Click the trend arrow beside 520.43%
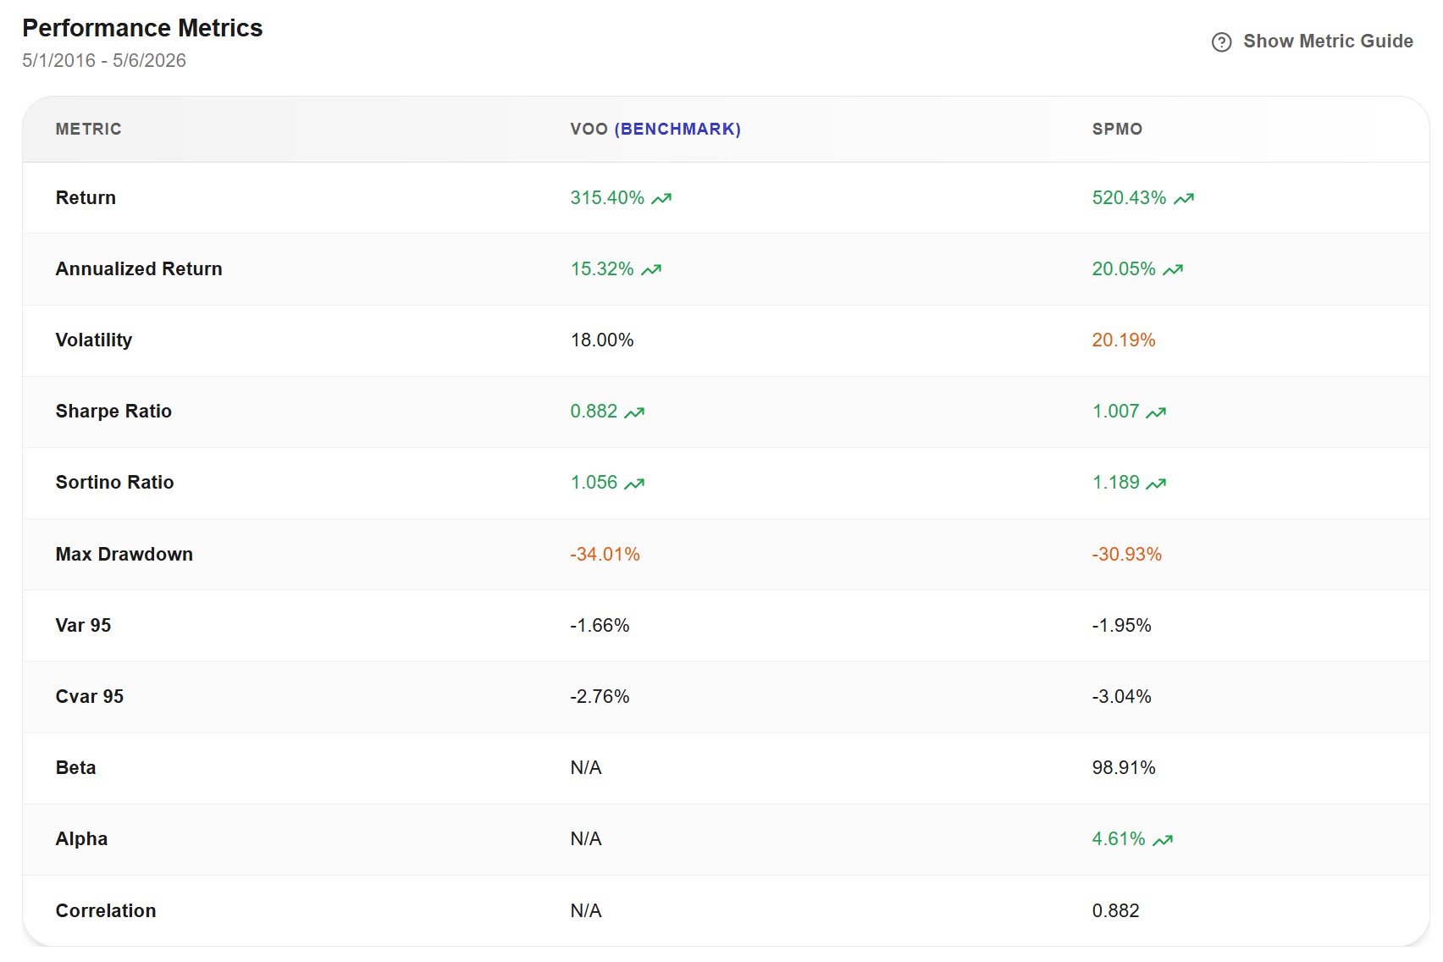The height and width of the screenshot is (962, 1443). coord(1184,198)
